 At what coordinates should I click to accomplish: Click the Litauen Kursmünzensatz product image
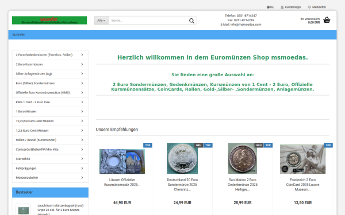click(122, 162)
